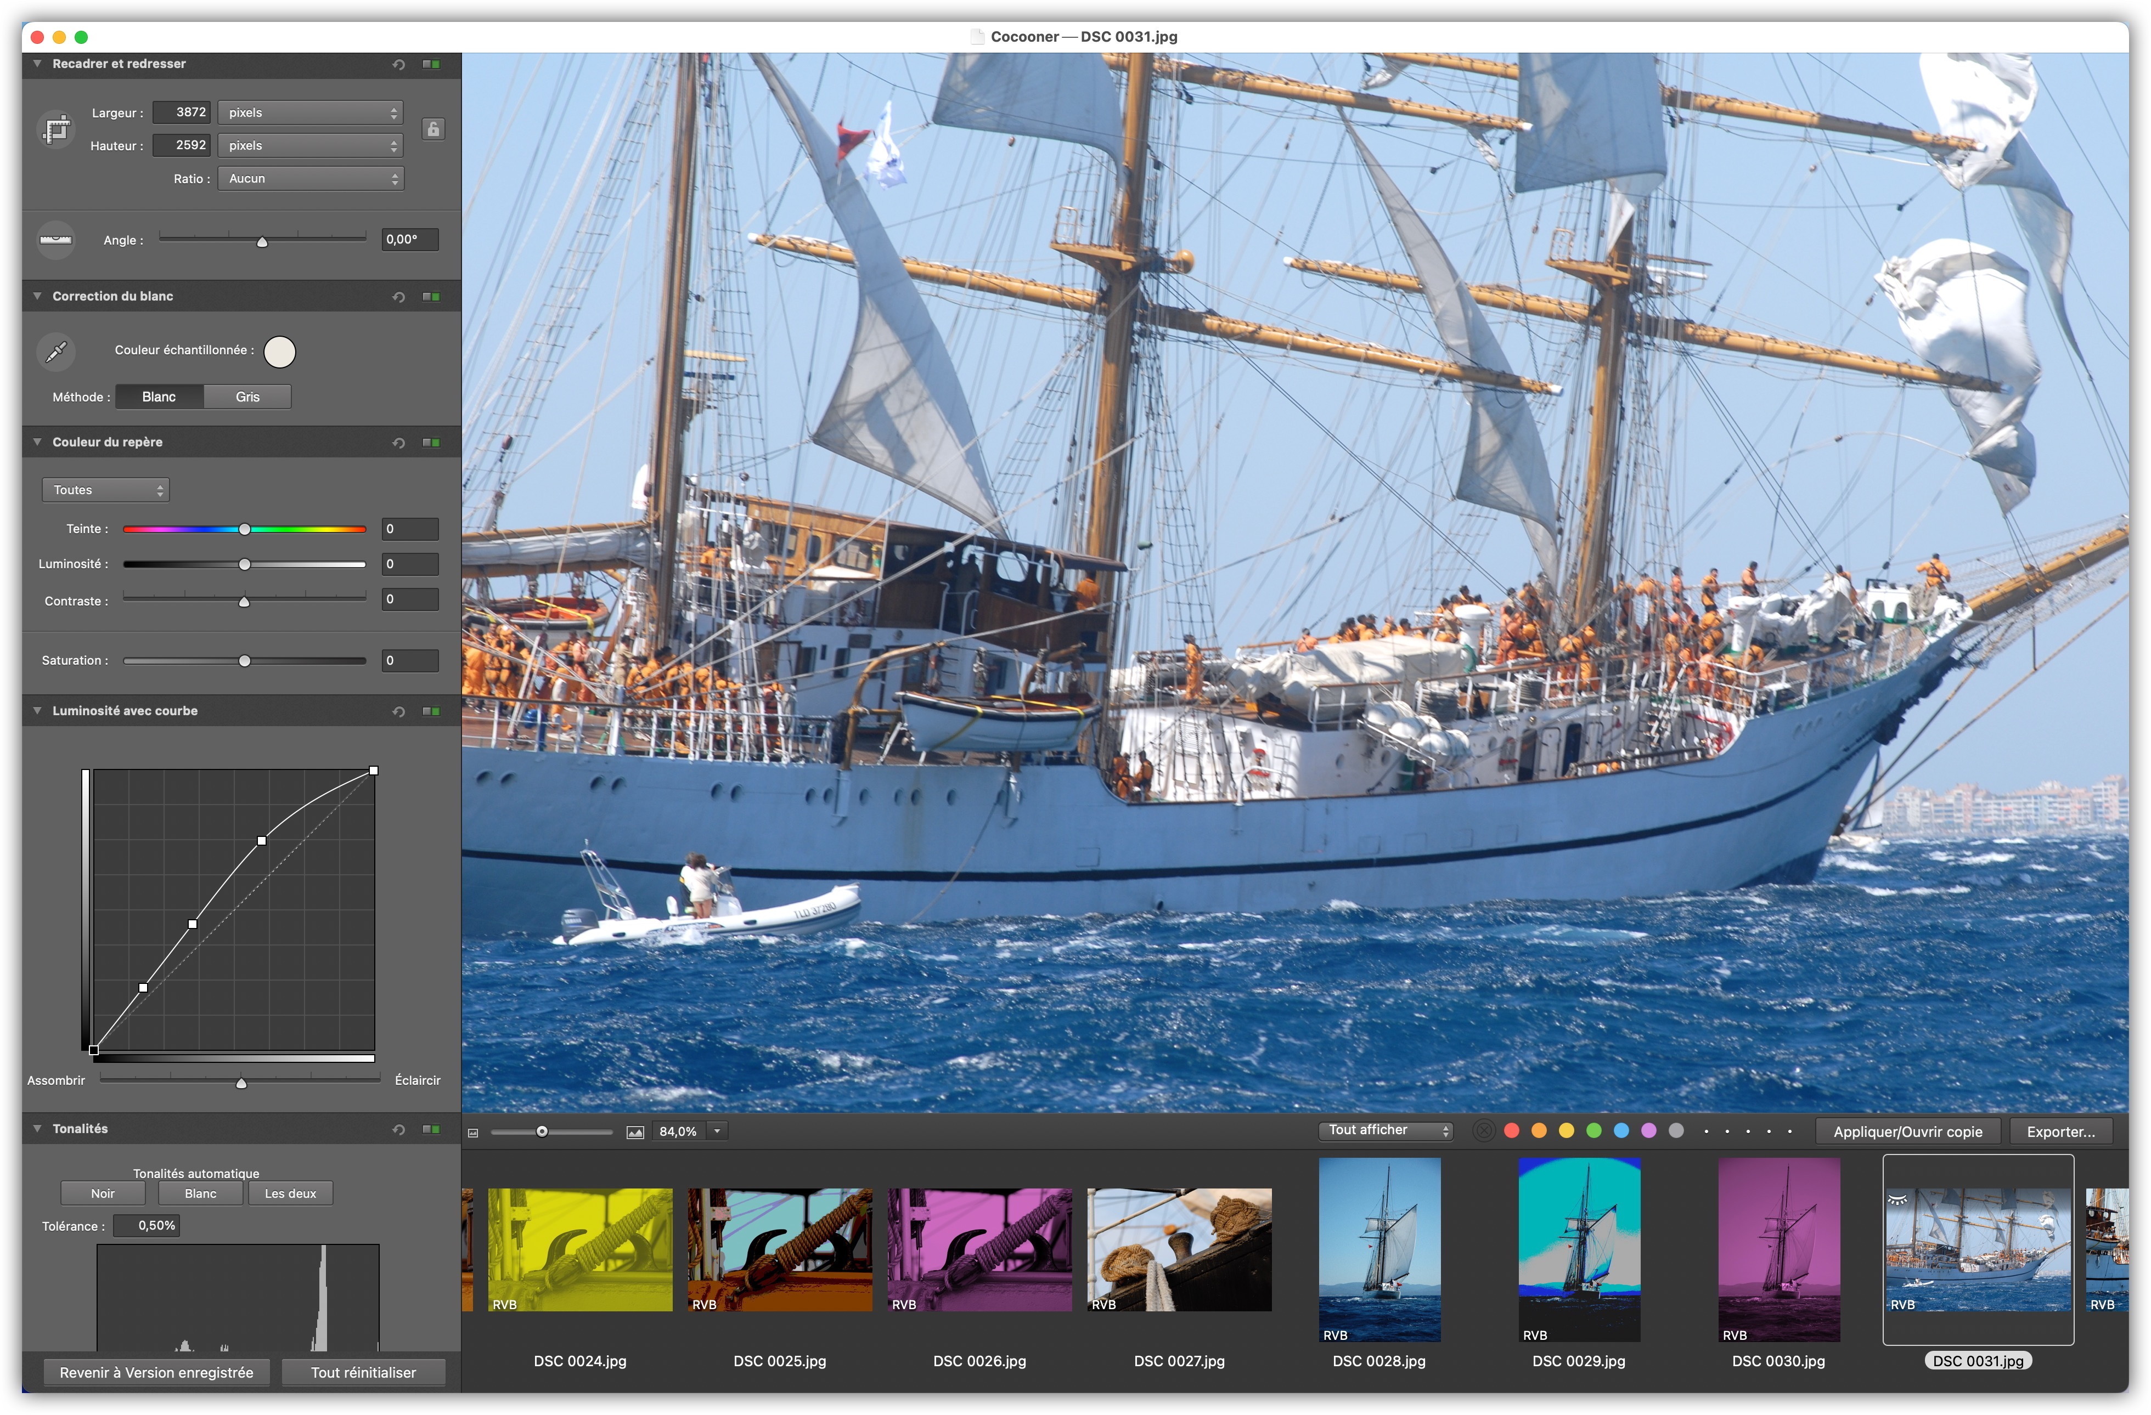Reset the Recadrer et redresser section
This screenshot has height=1415, width=2151.
click(x=398, y=64)
